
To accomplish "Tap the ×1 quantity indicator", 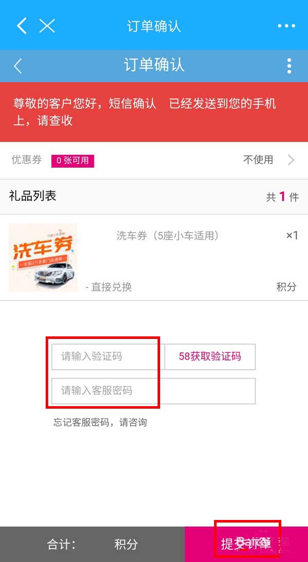I will [292, 235].
